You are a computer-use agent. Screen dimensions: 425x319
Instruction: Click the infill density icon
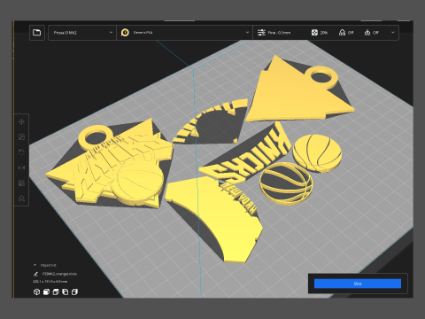point(314,33)
